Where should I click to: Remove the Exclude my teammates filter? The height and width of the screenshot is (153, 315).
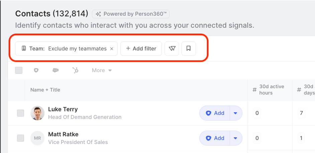tap(112, 48)
